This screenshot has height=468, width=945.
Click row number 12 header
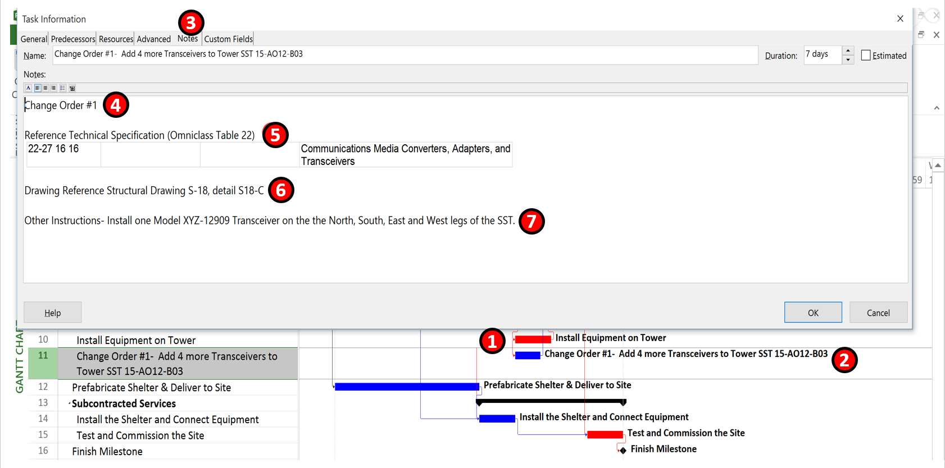[x=43, y=387]
